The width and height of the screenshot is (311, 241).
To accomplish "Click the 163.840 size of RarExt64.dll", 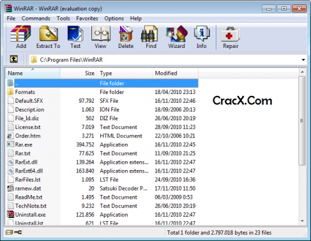I will pyautogui.click(x=85, y=171).
